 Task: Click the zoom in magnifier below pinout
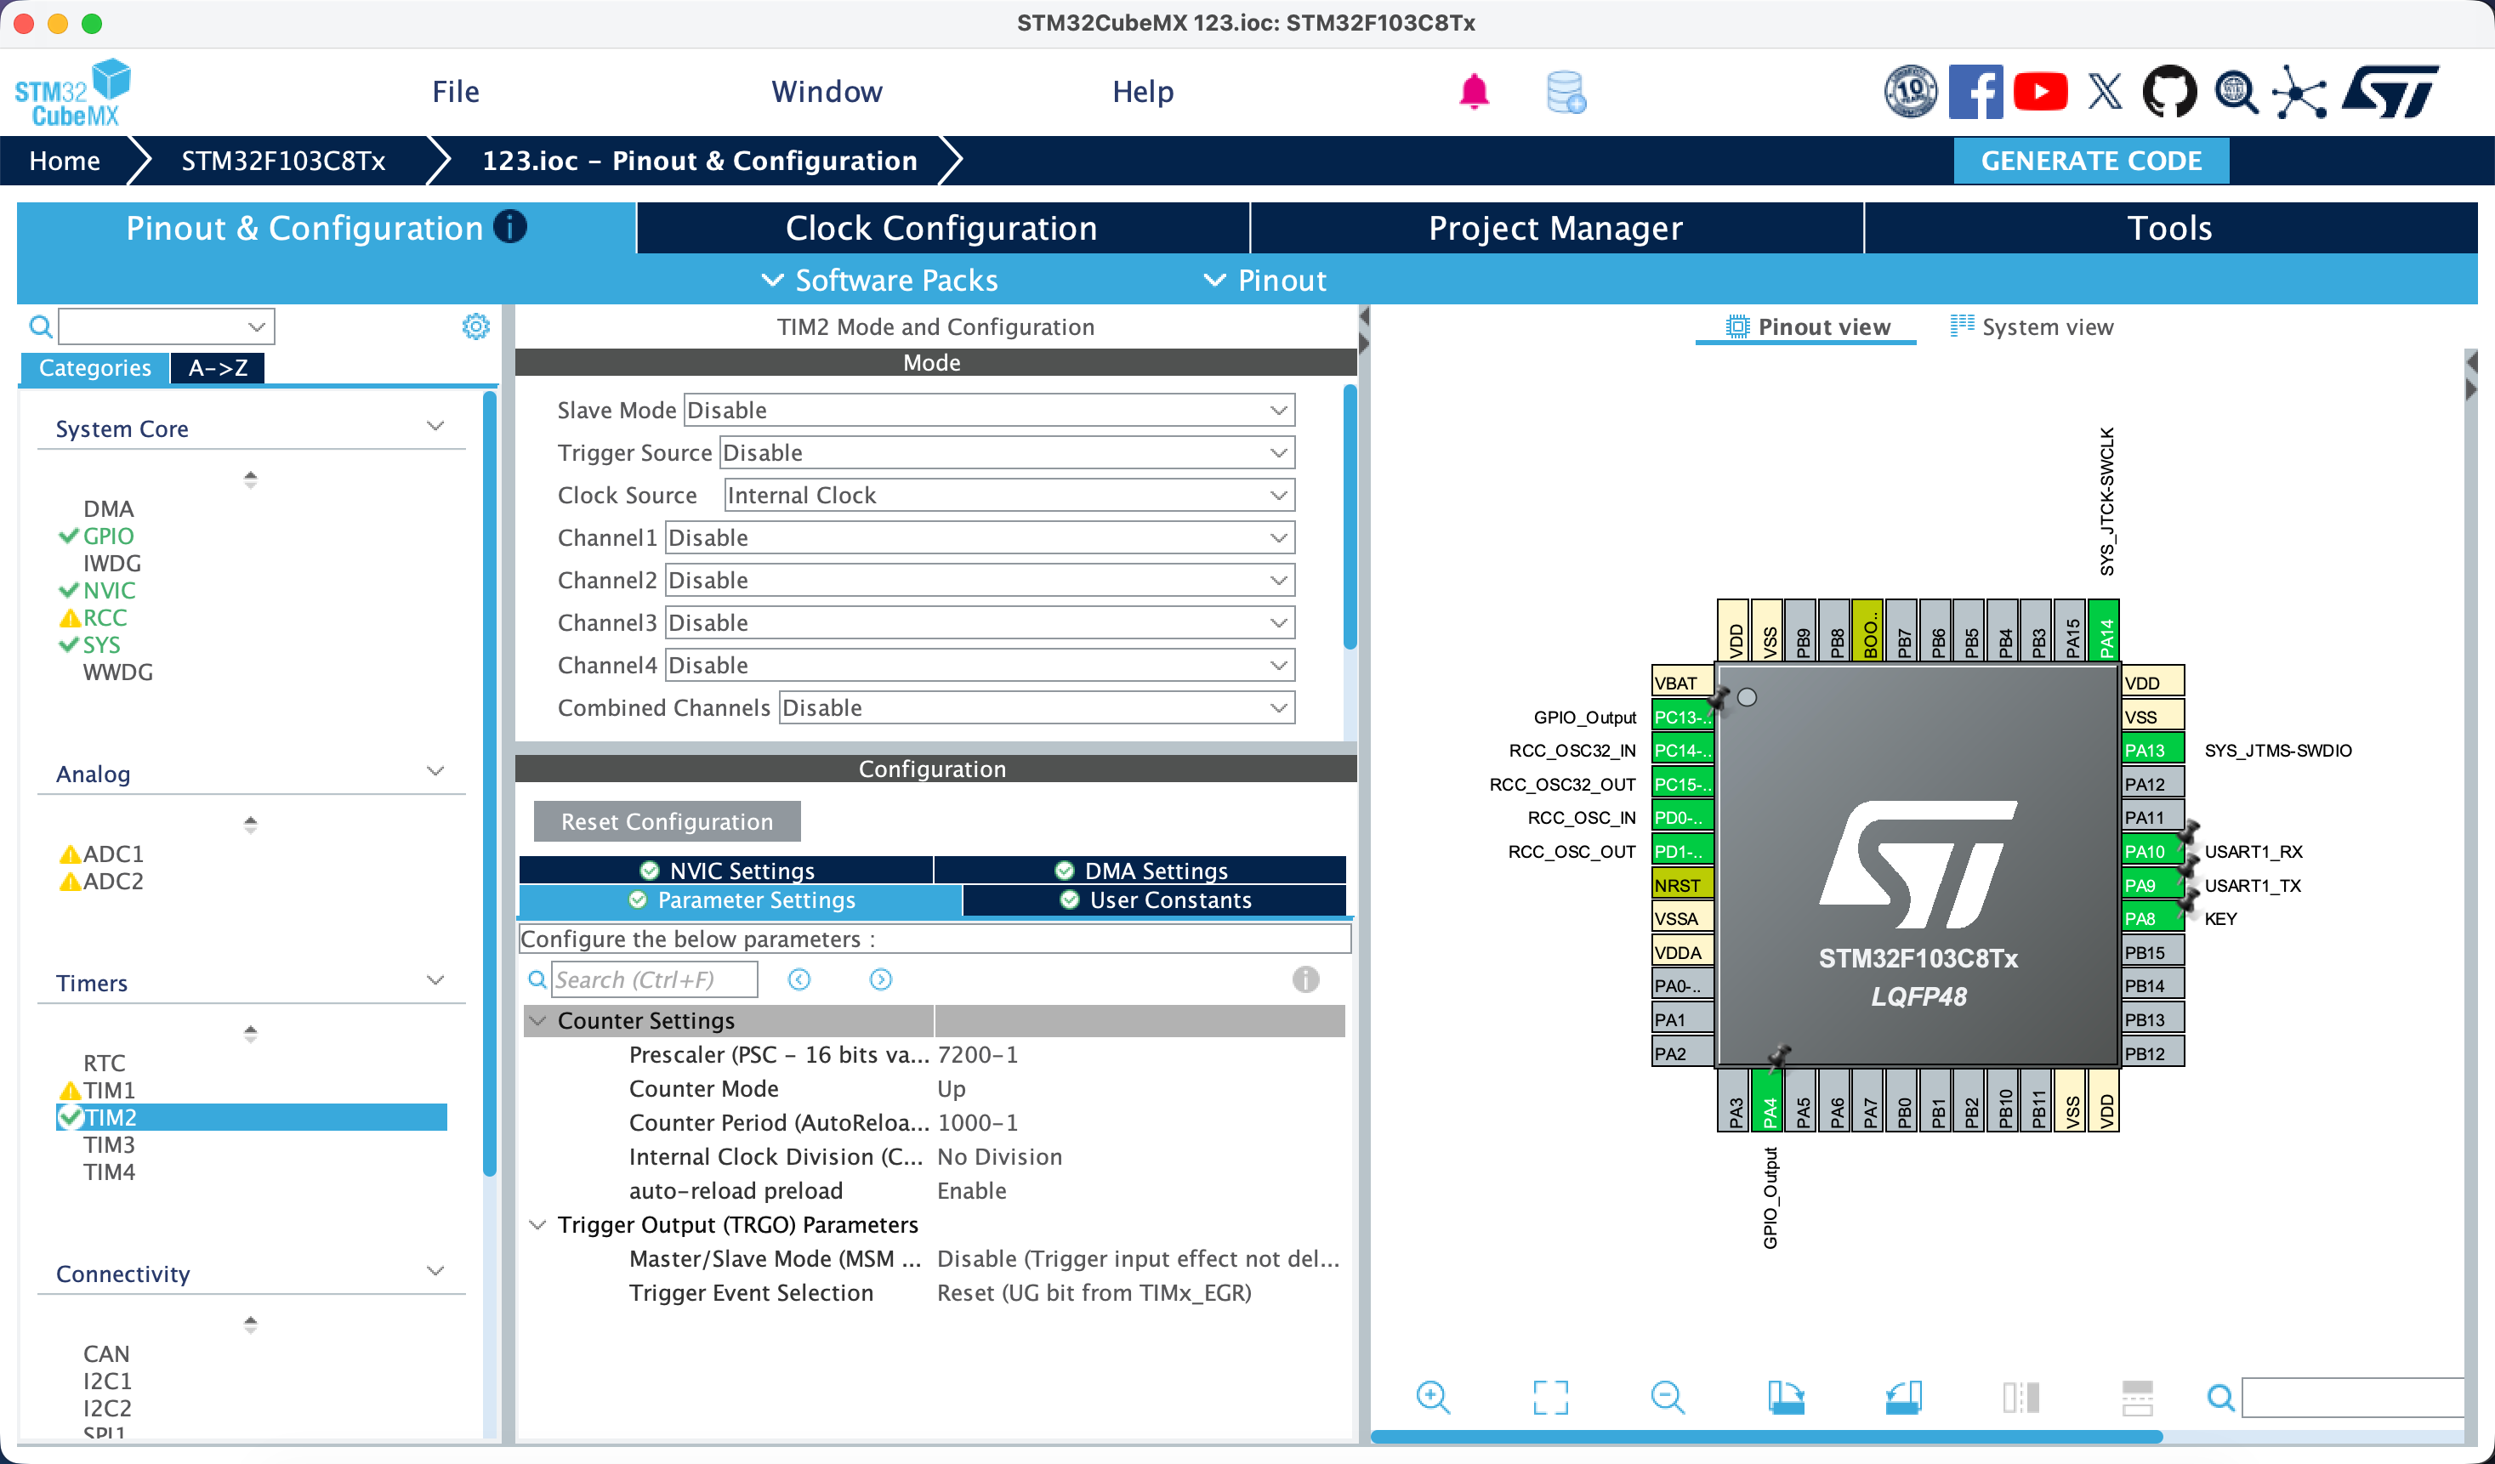[1432, 1398]
